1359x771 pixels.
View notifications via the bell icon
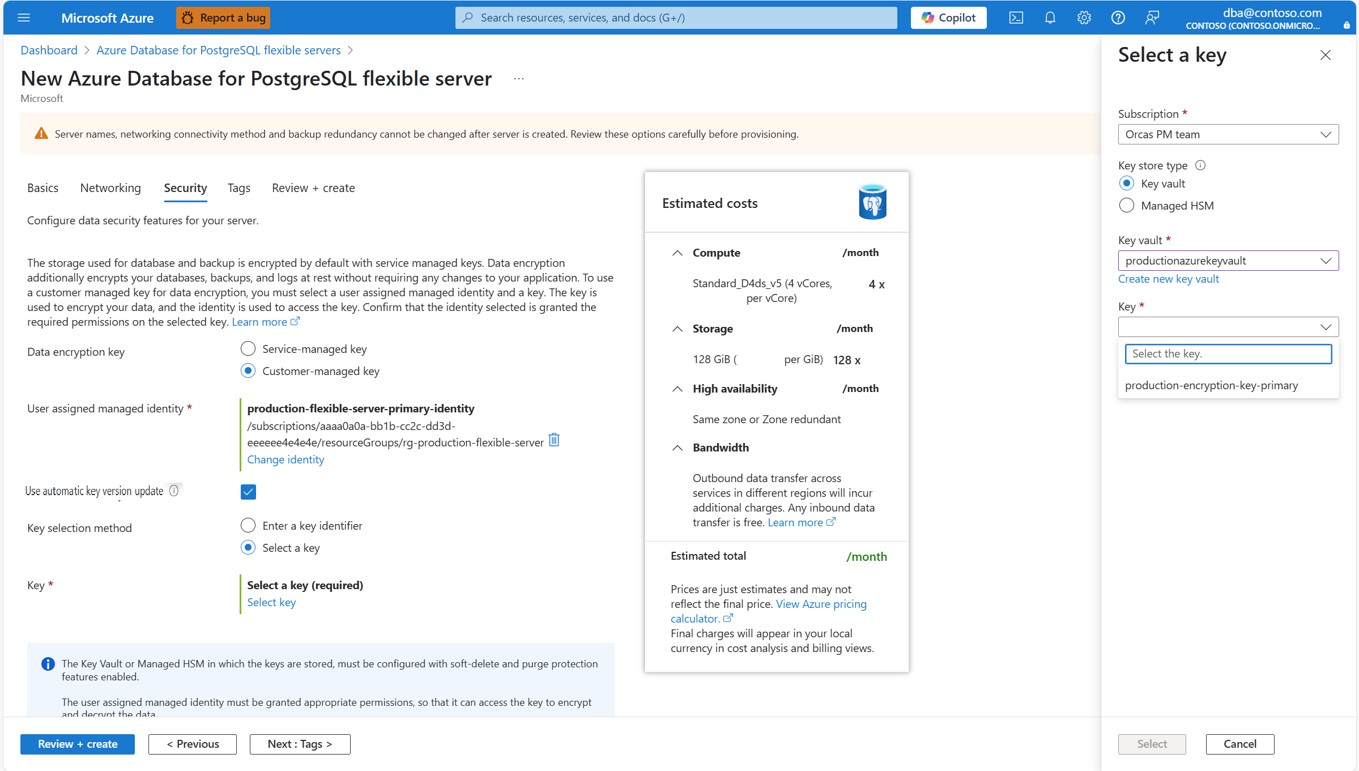(x=1050, y=18)
